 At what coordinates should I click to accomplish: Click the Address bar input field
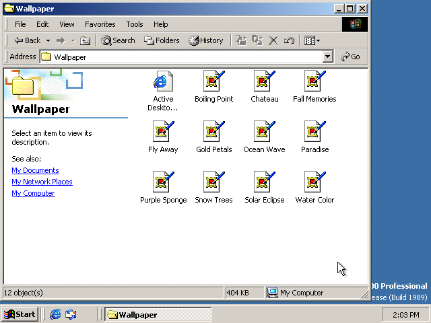[181, 57]
